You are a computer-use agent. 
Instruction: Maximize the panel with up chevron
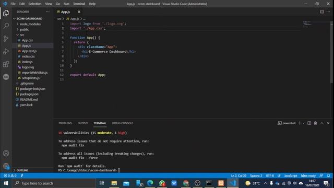pos(322,123)
